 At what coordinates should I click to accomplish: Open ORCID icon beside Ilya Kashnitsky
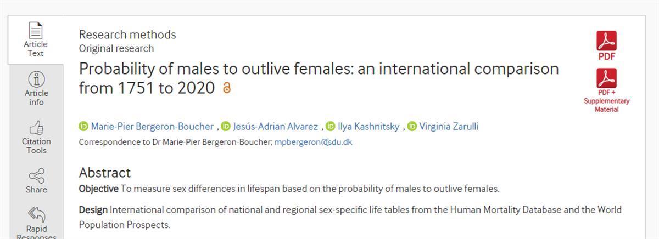tap(330, 127)
